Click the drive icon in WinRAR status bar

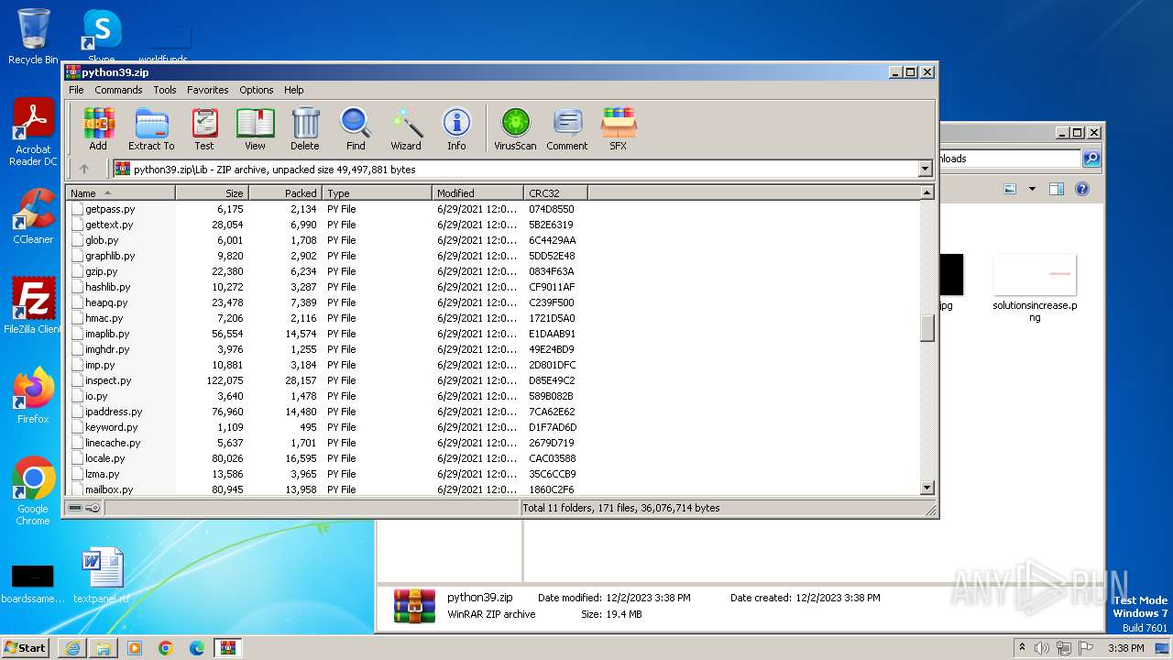point(75,508)
